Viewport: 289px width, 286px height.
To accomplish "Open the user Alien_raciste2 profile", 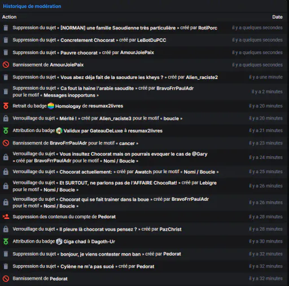I will tap(202, 77).
